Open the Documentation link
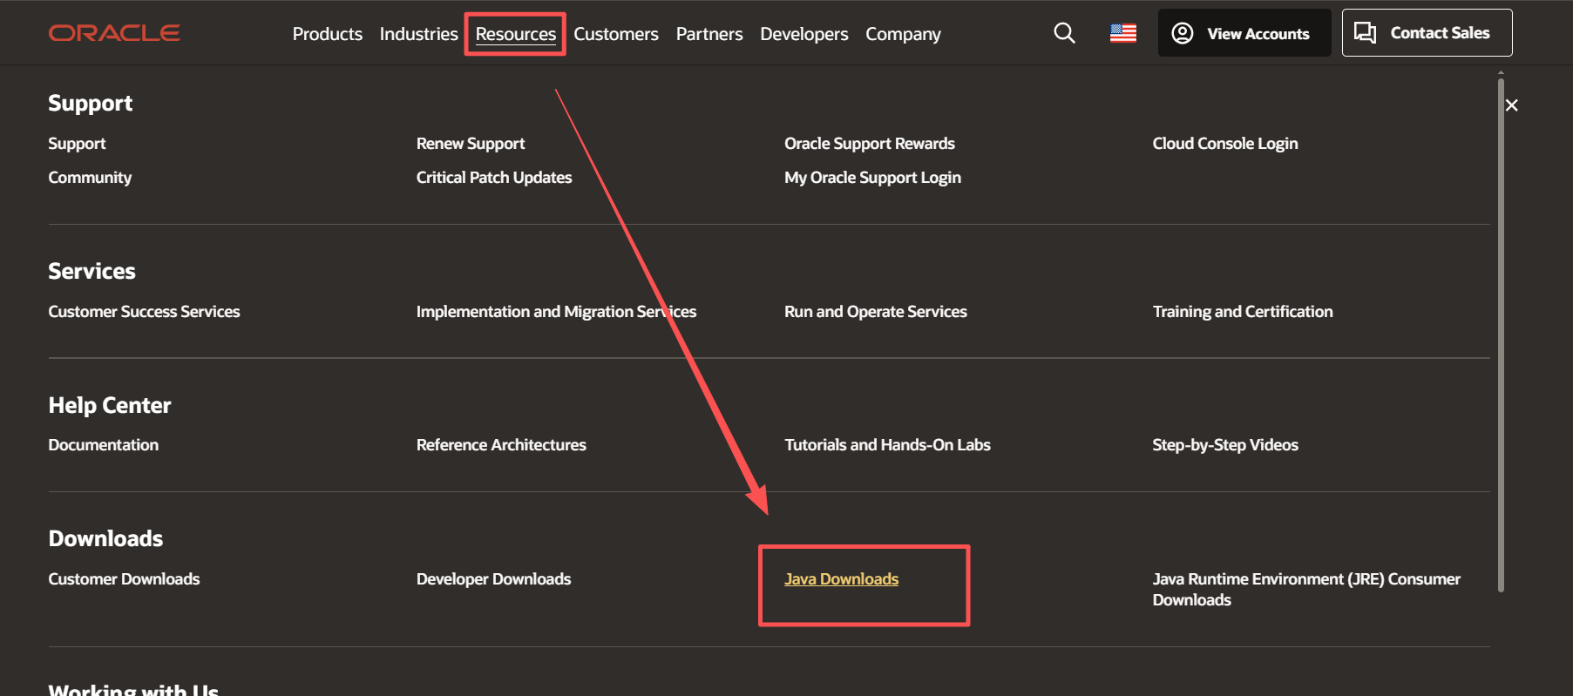 tap(104, 445)
